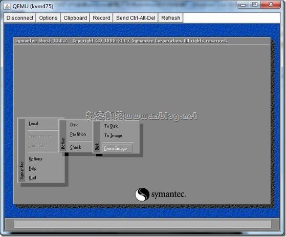286x237 pixels.
Task: Start recording with the Record button
Action: [x=101, y=18]
